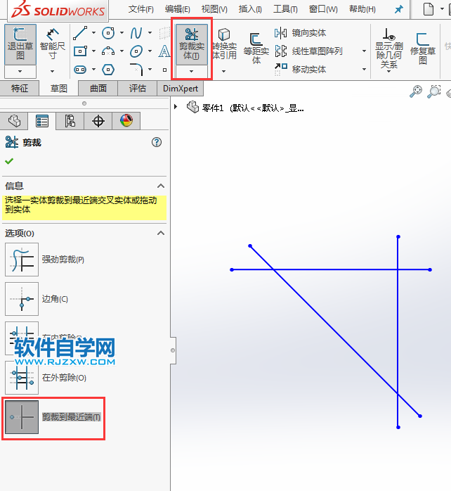Switch to the 评估 tab
The width and height of the screenshot is (451, 491).
pos(138,89)
